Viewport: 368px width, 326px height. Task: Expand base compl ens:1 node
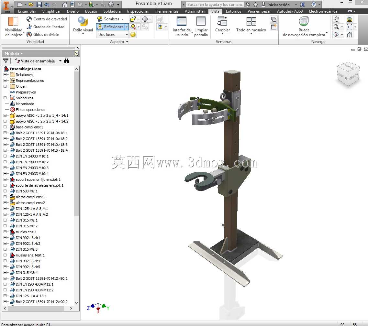point(5,127)
